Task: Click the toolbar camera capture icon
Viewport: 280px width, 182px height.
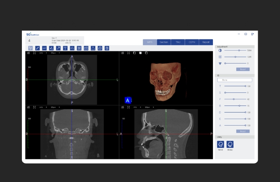Action: click(x=86, y=48)
